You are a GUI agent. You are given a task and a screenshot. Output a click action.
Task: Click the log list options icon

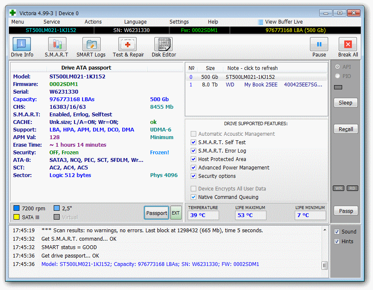pos(324,266)
